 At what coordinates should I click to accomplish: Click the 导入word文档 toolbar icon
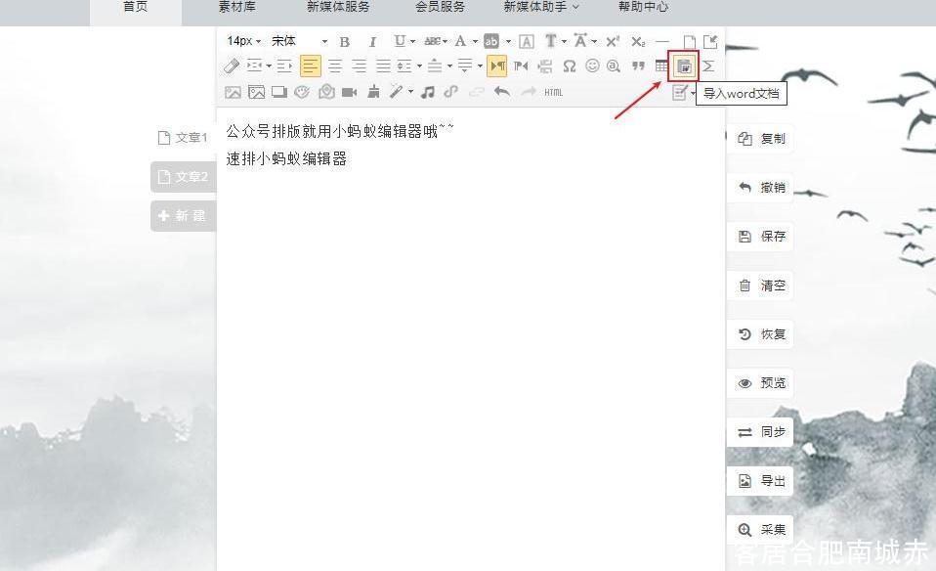point(682,66)
